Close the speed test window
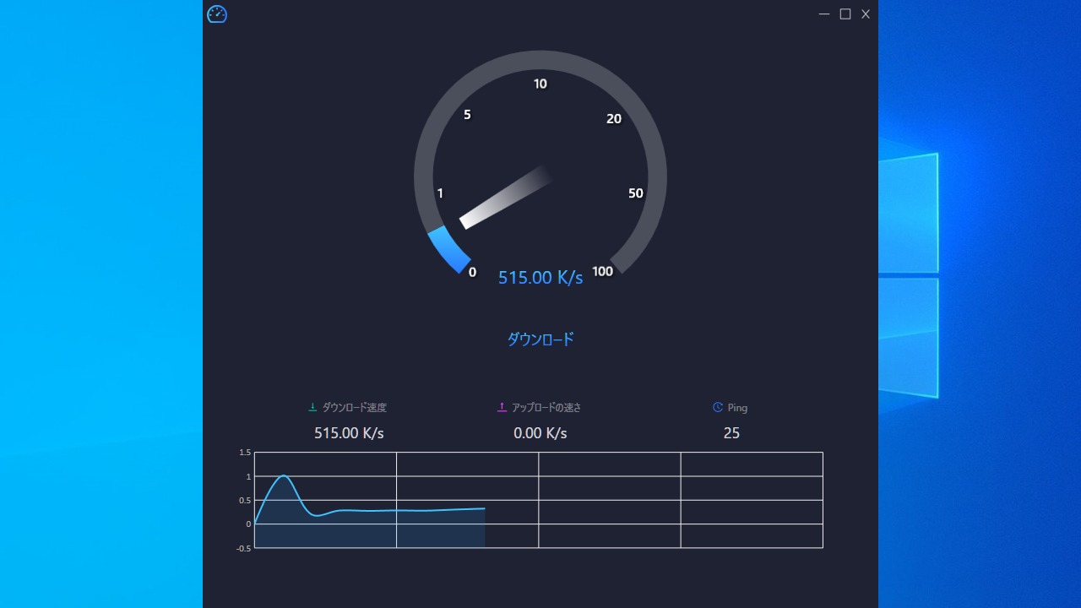 click(x=866, y=14)
